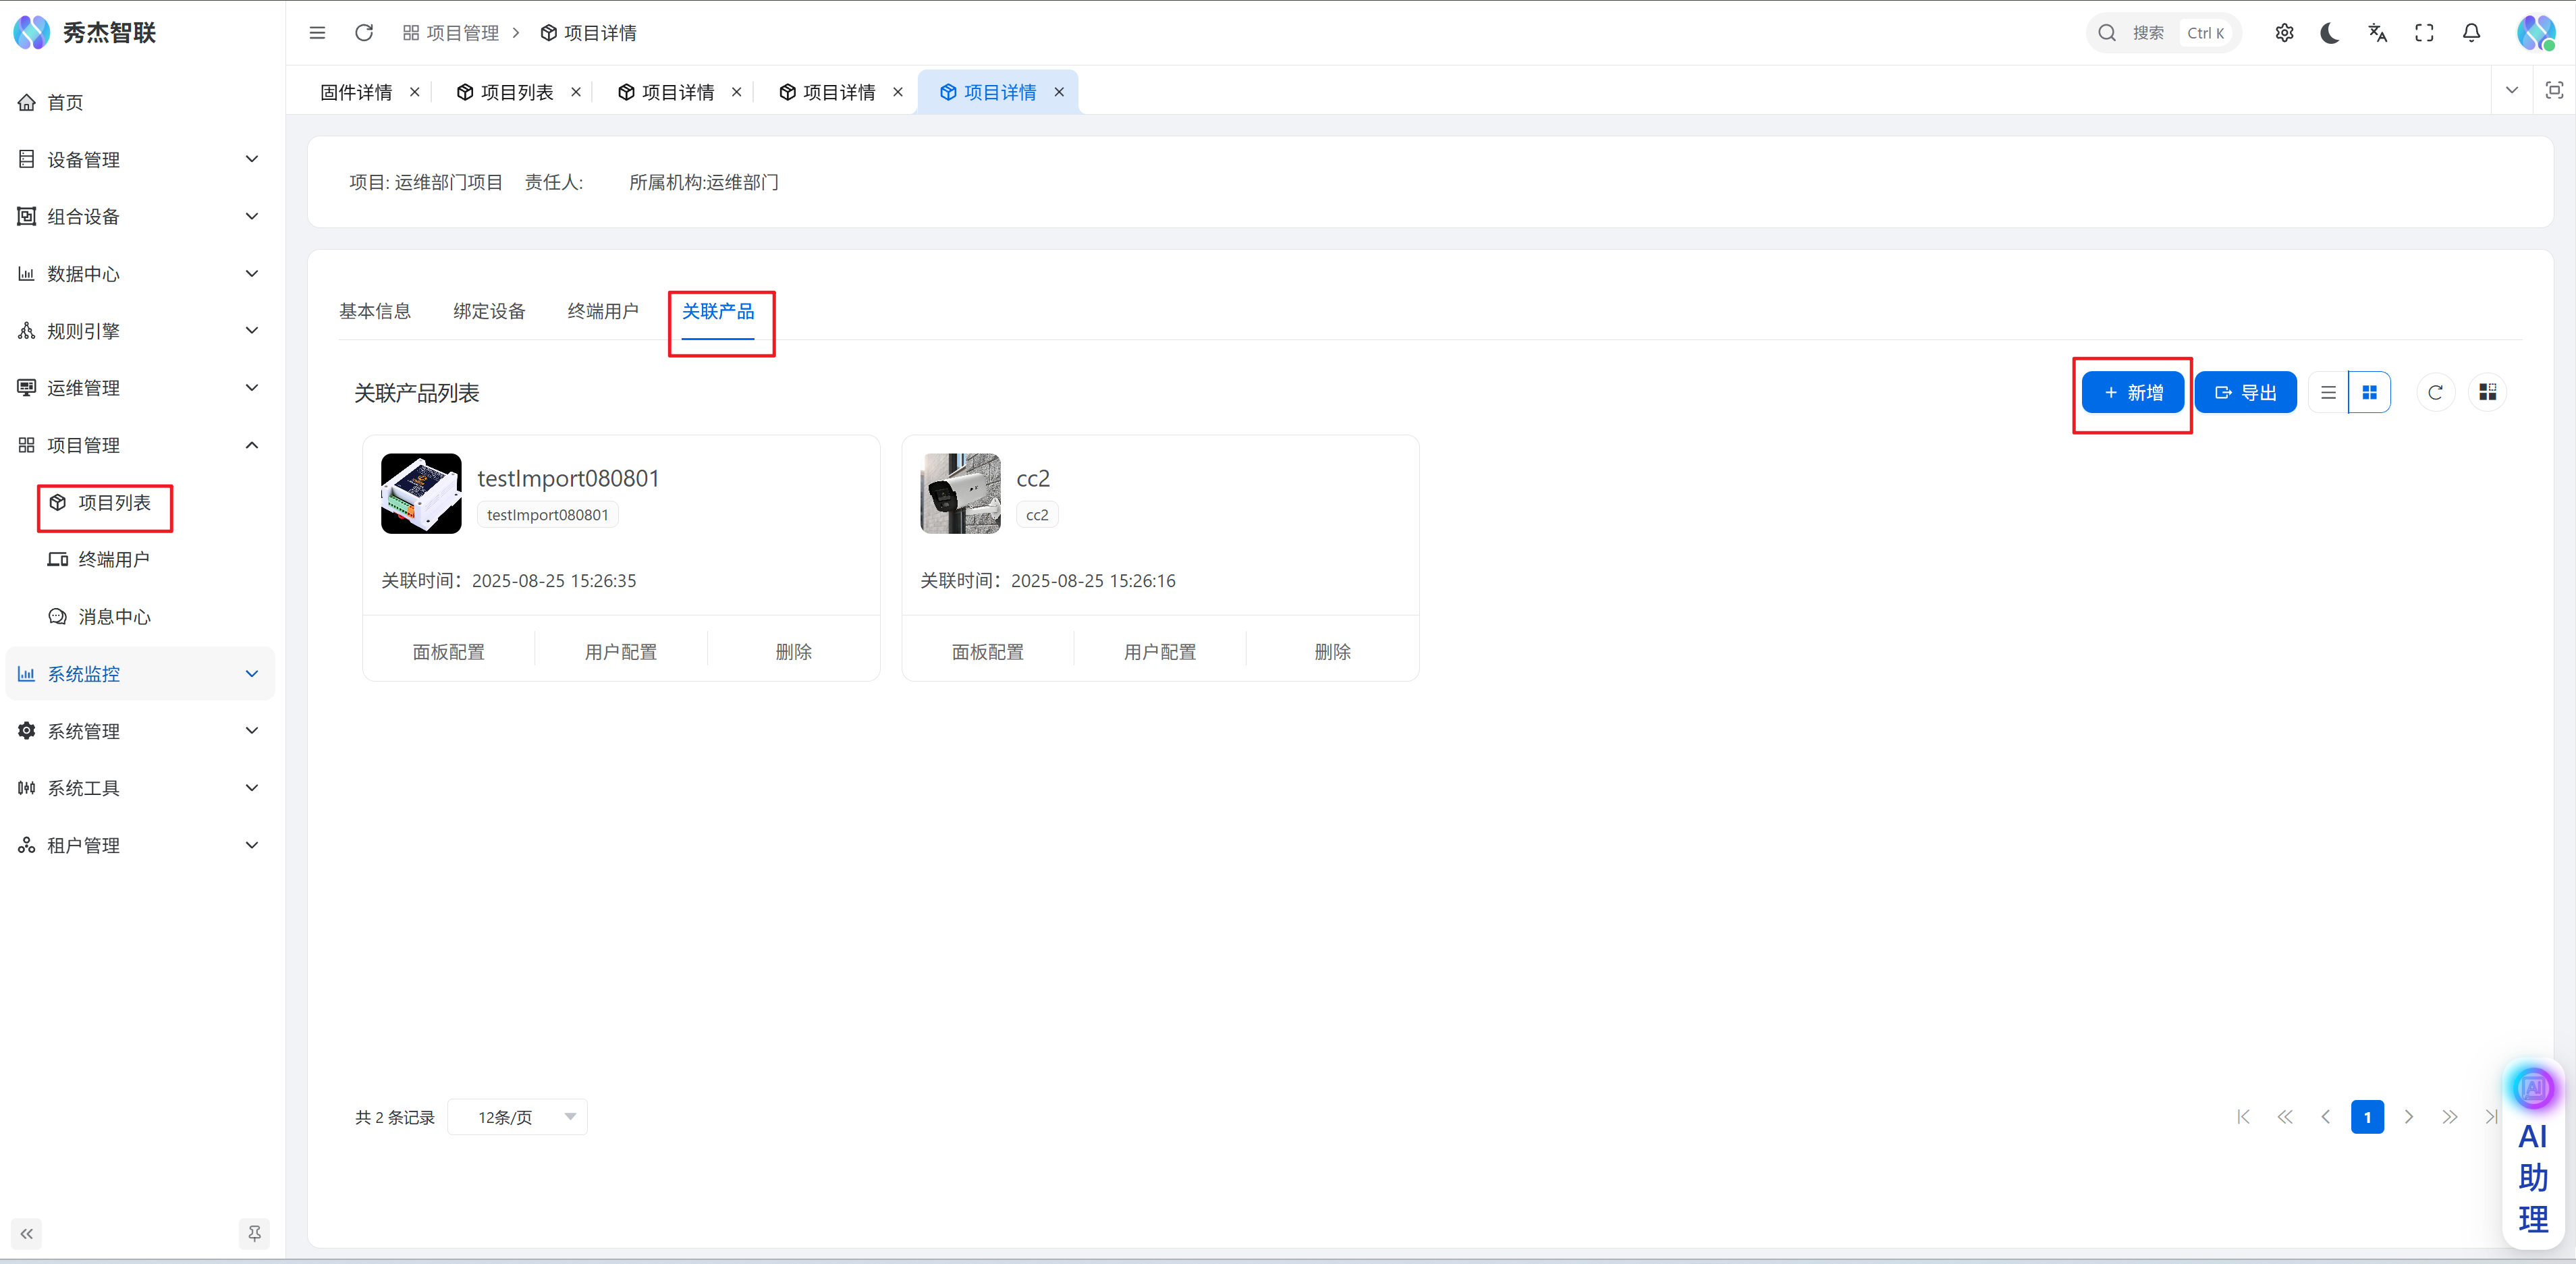This screenshot has width=2576, height=1264.
Task: Switch to the 绑定设备 tab
Action: click(489, 311)
